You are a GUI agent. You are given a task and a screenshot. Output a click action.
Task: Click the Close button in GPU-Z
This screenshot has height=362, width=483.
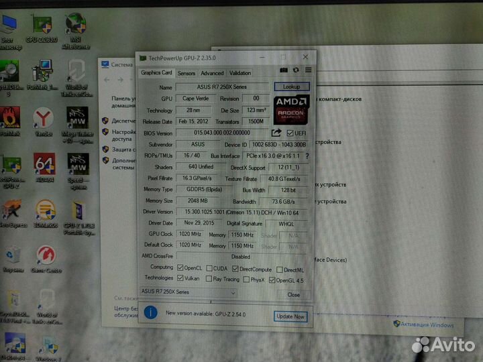(x=294, y=295)
